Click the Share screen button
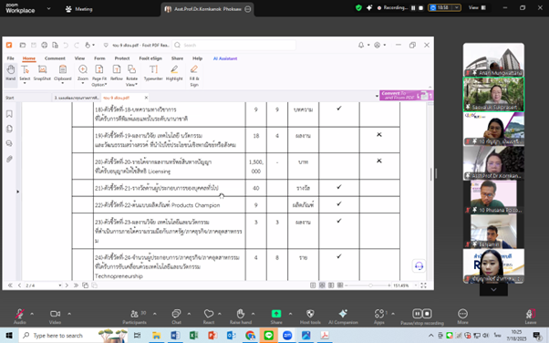 [276, 316]
